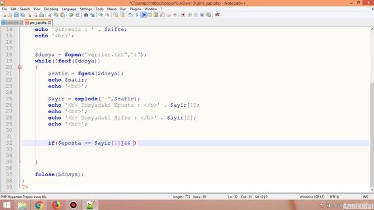Click line number 32 in the margin
The width and height of the screenshot is (374, 210).
coord(9,143)
